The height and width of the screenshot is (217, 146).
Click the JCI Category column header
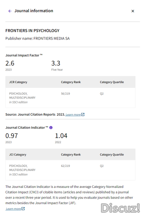tap(18, 155)
